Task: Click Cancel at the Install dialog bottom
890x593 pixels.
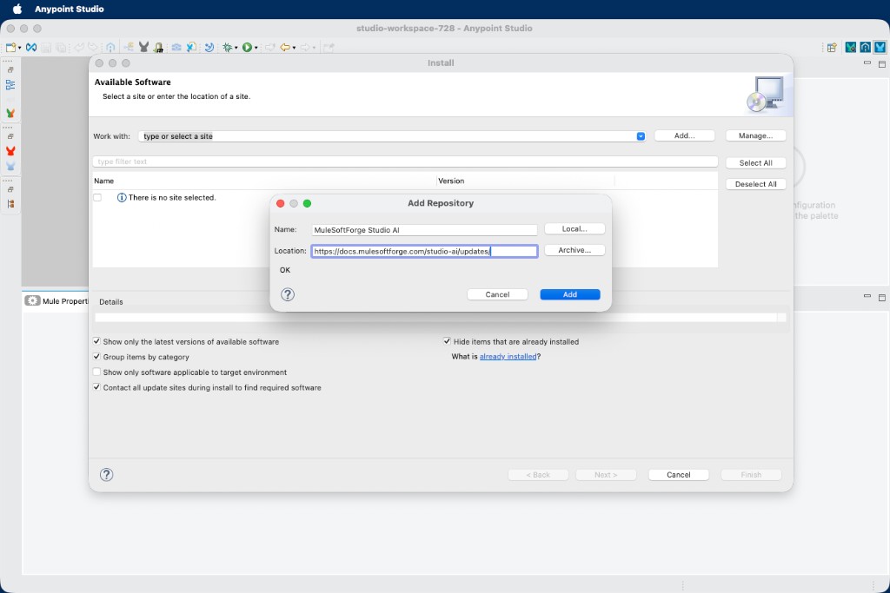Action: (678, 475)
